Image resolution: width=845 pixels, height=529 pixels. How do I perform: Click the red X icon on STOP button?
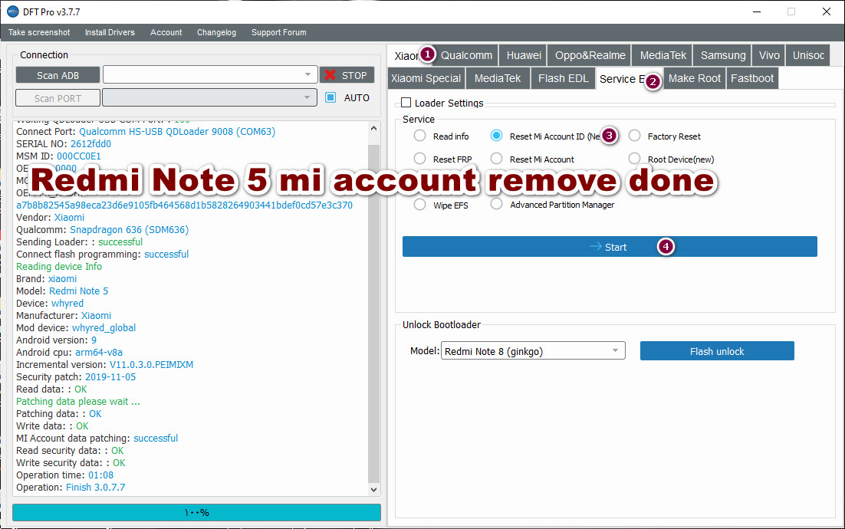(x=330, y=75)
